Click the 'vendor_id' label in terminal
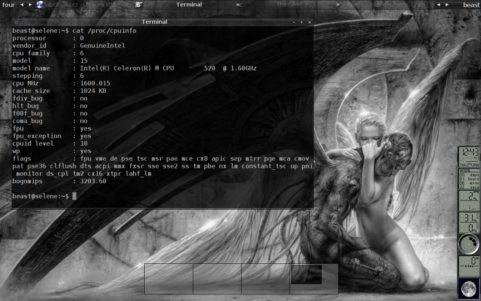 pos(29,45)
